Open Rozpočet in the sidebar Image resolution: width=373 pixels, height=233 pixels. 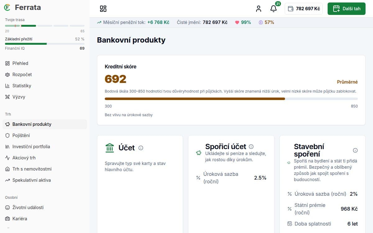click(45, 75)
